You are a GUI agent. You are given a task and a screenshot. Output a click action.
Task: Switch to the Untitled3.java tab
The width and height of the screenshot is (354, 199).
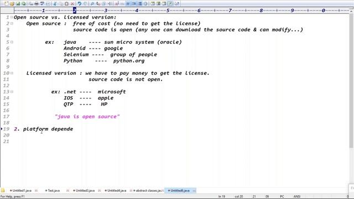(x=85, y=191)
